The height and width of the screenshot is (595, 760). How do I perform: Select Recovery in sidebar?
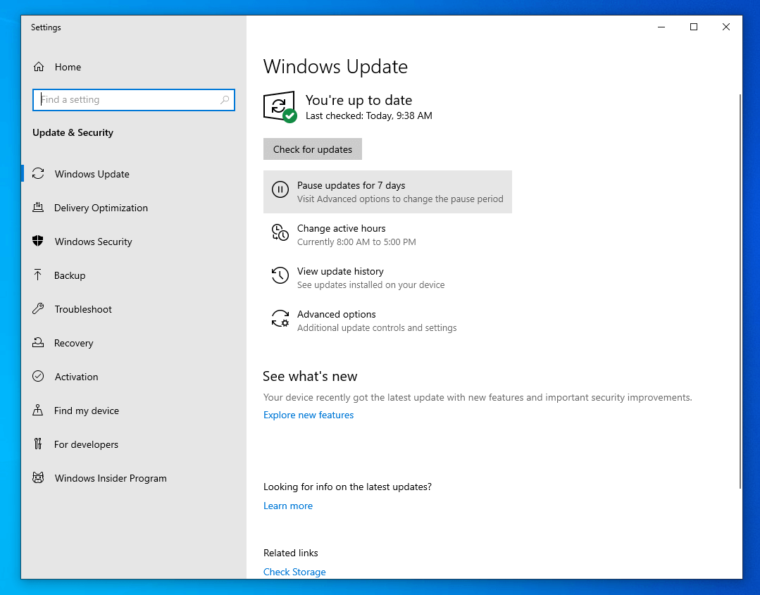[134, 342]
